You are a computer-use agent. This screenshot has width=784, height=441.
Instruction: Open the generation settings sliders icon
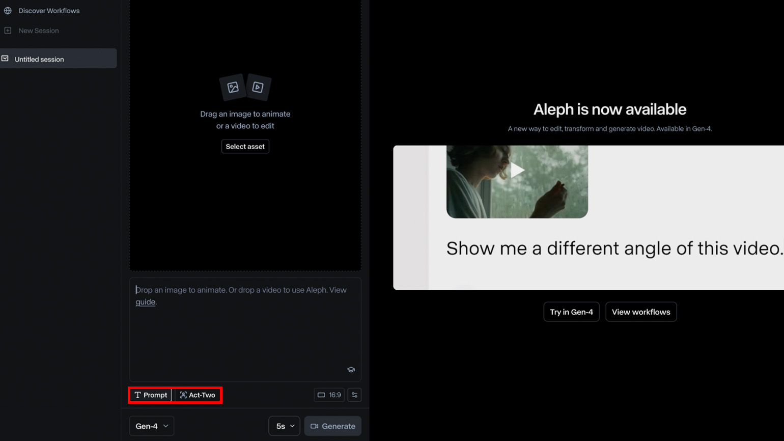[354, 395]
